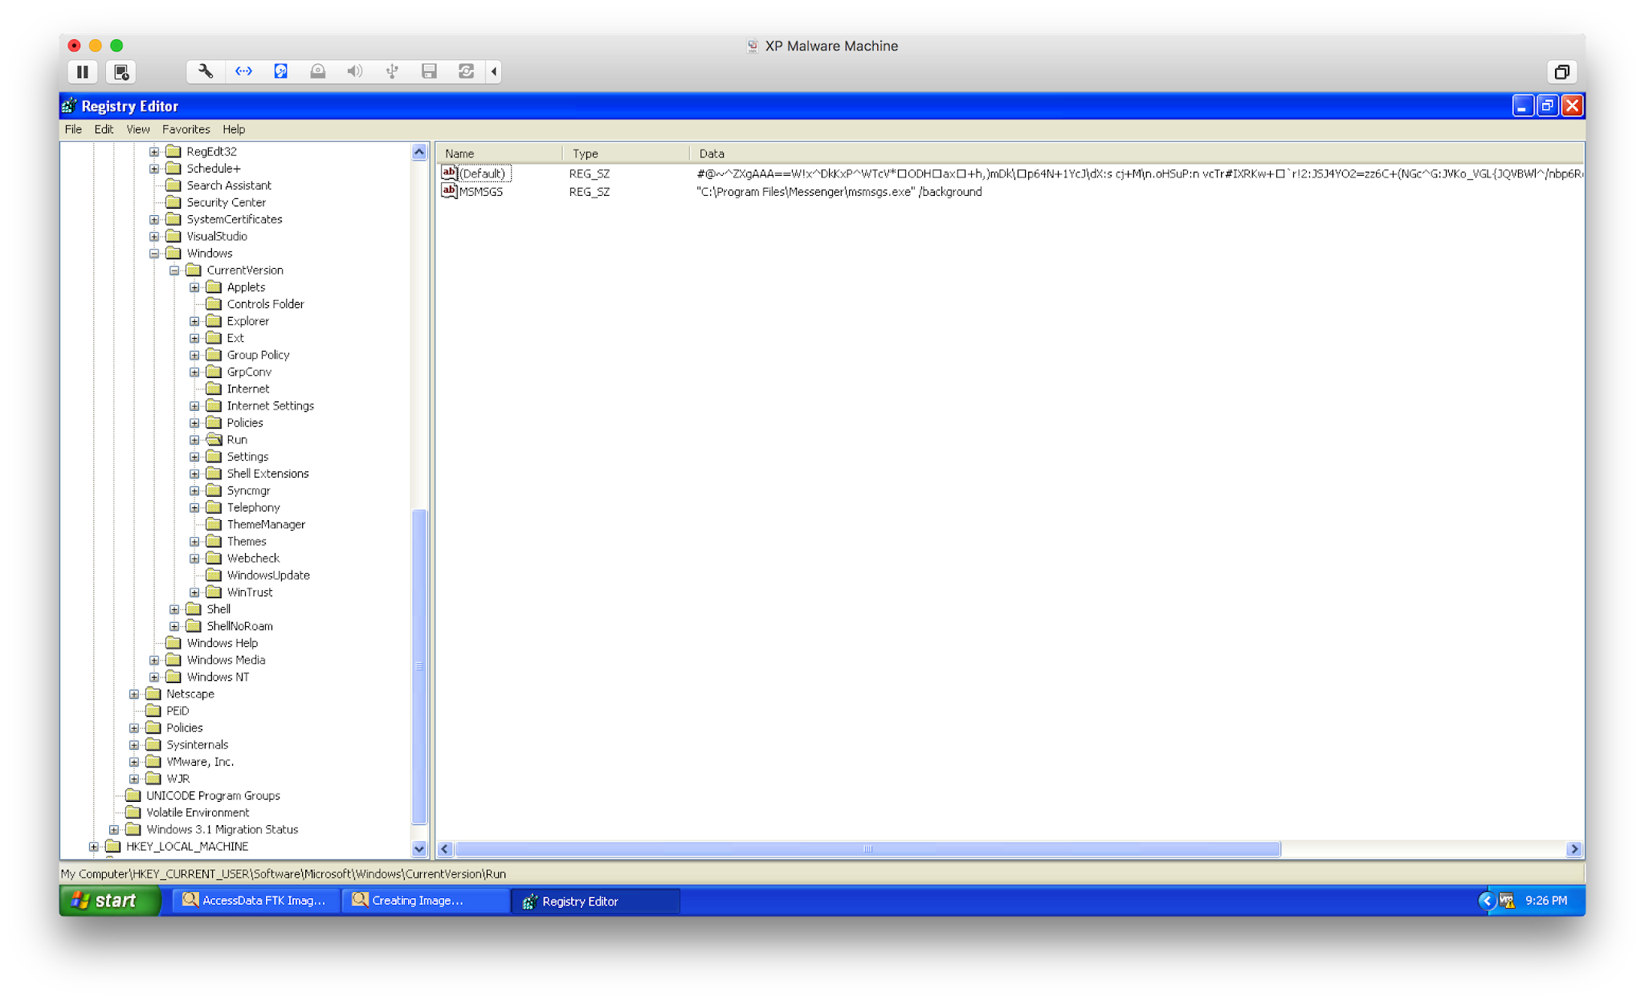Pause the virtual machine
The height and width of the screenshot is (1001, 1645).
[x=82, y=72]
